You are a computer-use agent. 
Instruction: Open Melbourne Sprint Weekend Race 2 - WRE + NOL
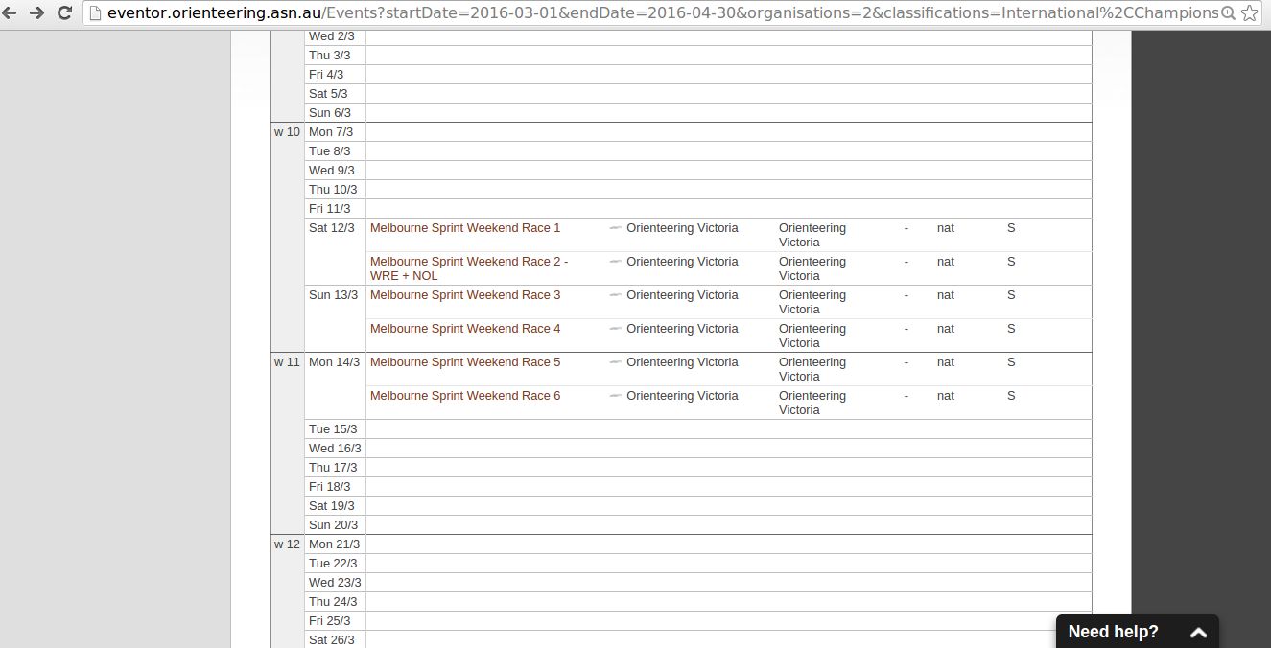(469, 268)
